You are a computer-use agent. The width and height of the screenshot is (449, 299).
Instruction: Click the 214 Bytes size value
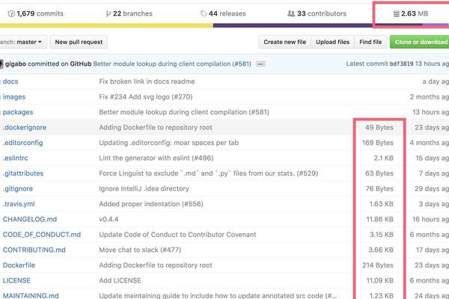[378, 265]
